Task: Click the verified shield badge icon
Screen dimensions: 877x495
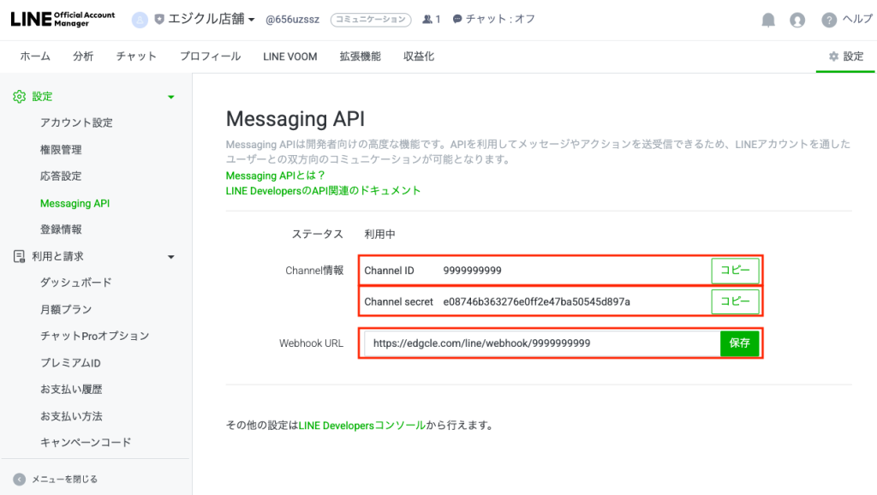Action: pos(159,20)
